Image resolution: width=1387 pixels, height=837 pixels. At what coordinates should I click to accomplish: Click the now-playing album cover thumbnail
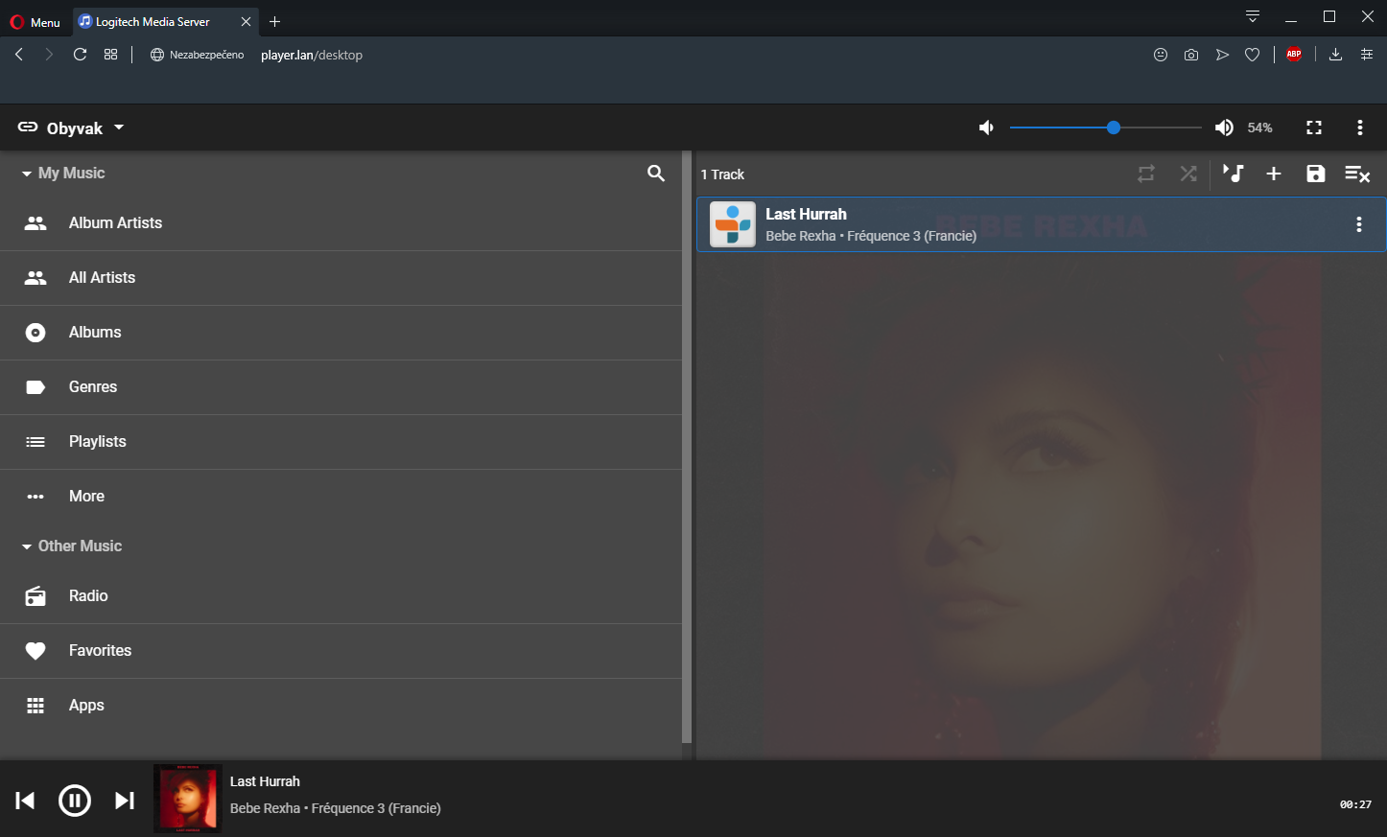pos(188,799)
